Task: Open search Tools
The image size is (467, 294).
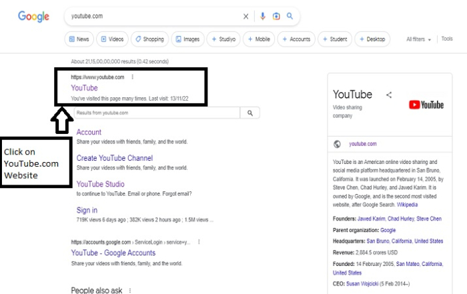Action: pos(447,39)
